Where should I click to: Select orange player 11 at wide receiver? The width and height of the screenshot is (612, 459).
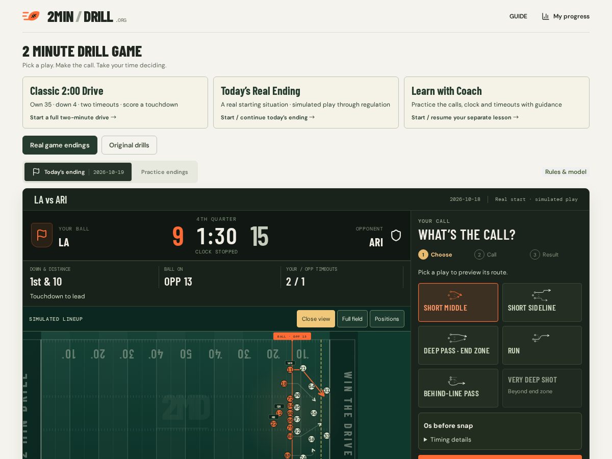tap(290, 370)
